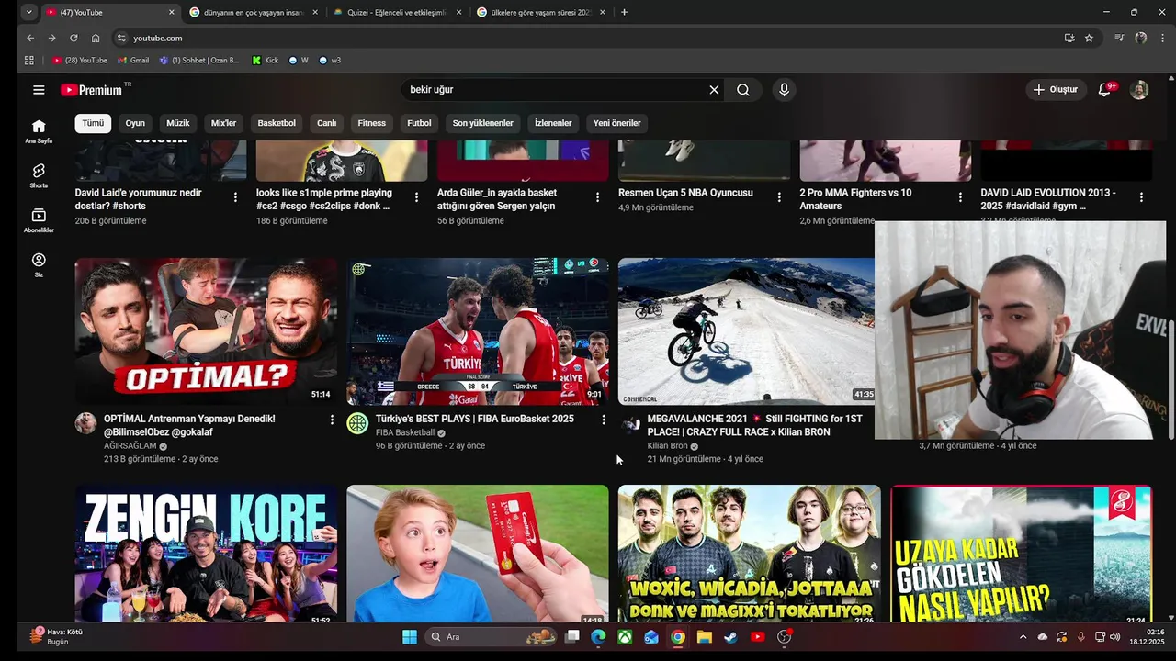Open options for OPTİMAL Antrenman video
Viewport: 1176px width, 661px height.
(332, 420)
